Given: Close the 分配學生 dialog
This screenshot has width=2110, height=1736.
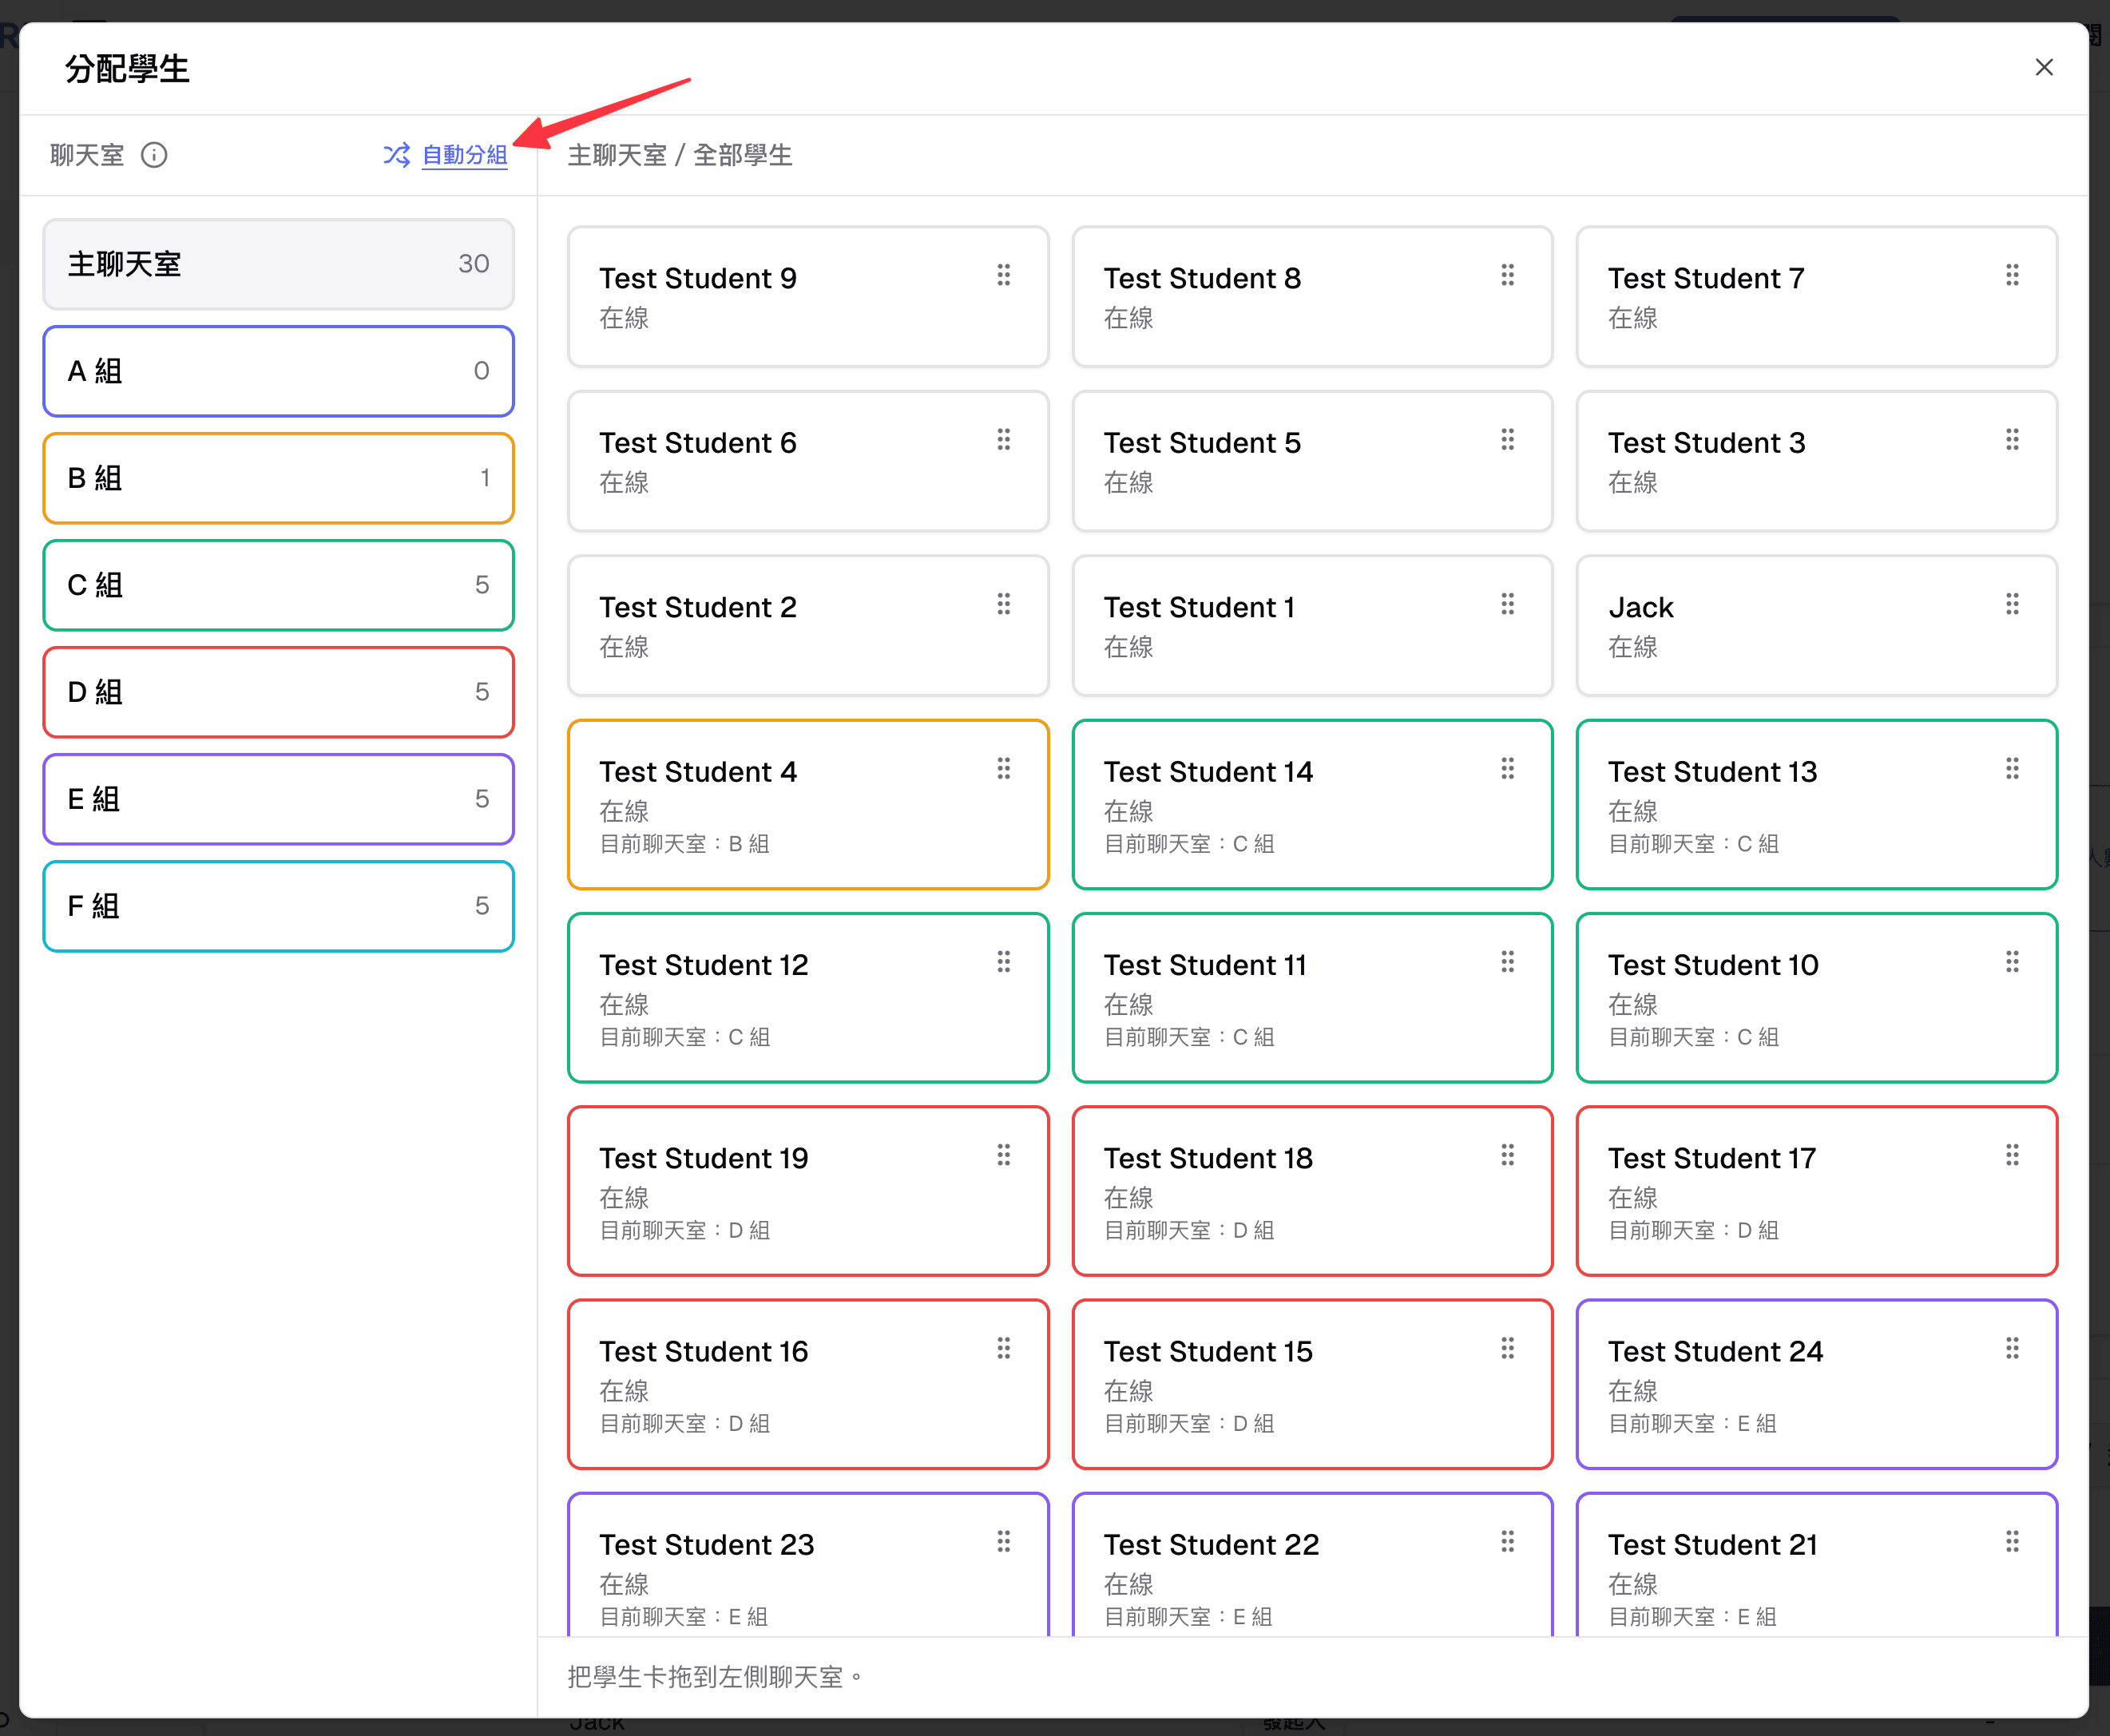Looking at the screenshot, I should click(x=2044, y=67).
